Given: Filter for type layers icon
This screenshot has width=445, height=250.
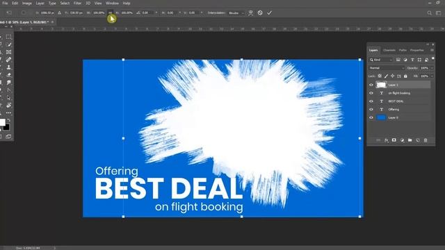Looking at the screenshot, I should [412, 60].
